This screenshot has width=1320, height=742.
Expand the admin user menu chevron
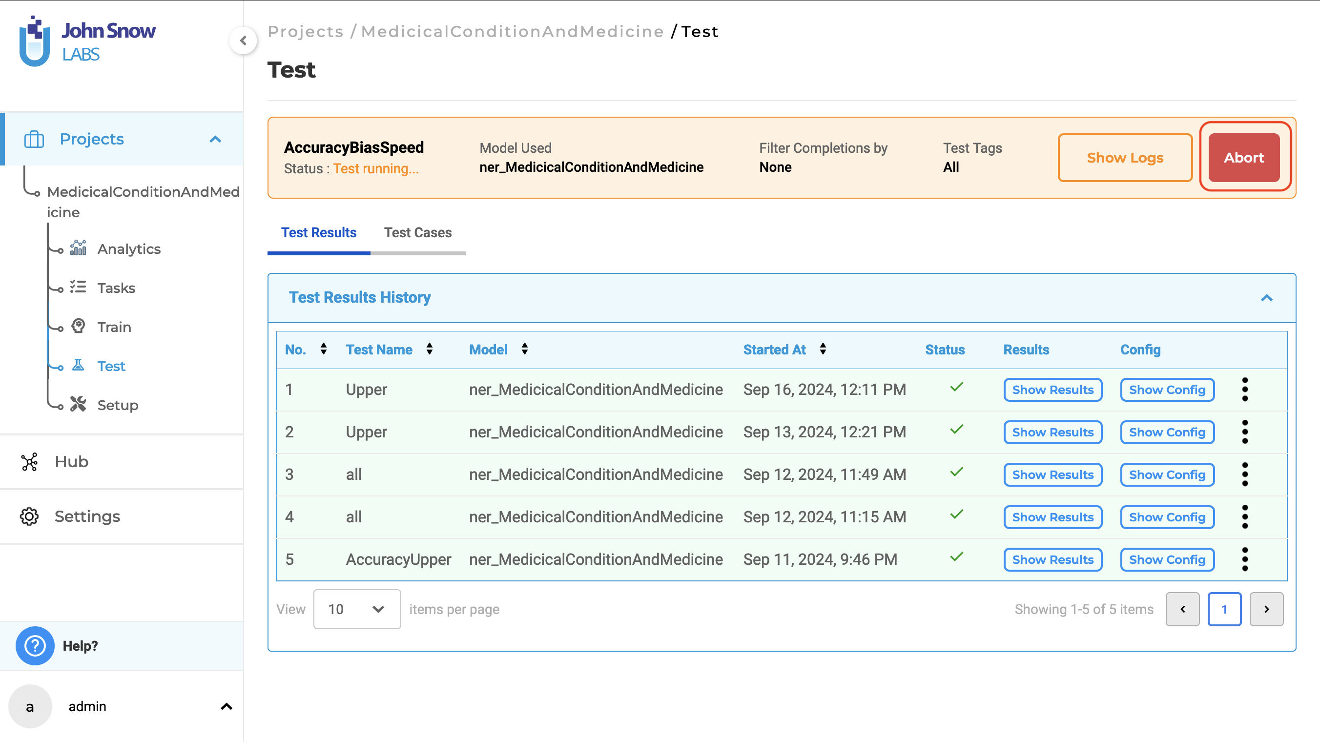[227, 707]
